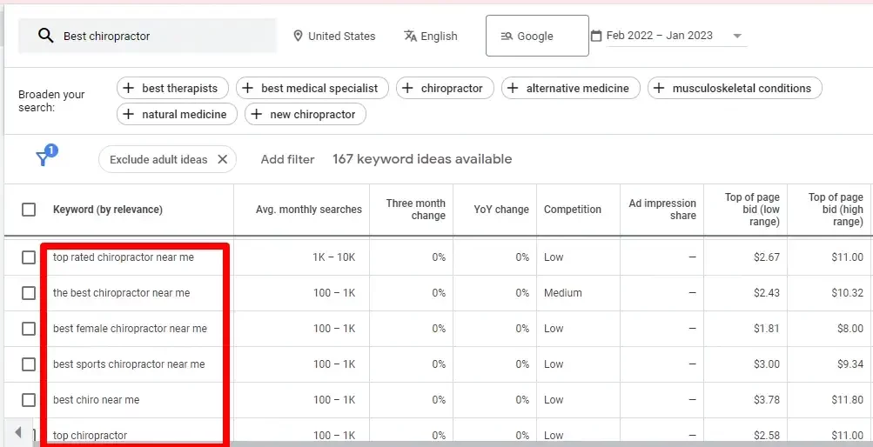Click the horizontal scrollbar left arrow
The image size is (873, 447).
[x=18, y=432]
